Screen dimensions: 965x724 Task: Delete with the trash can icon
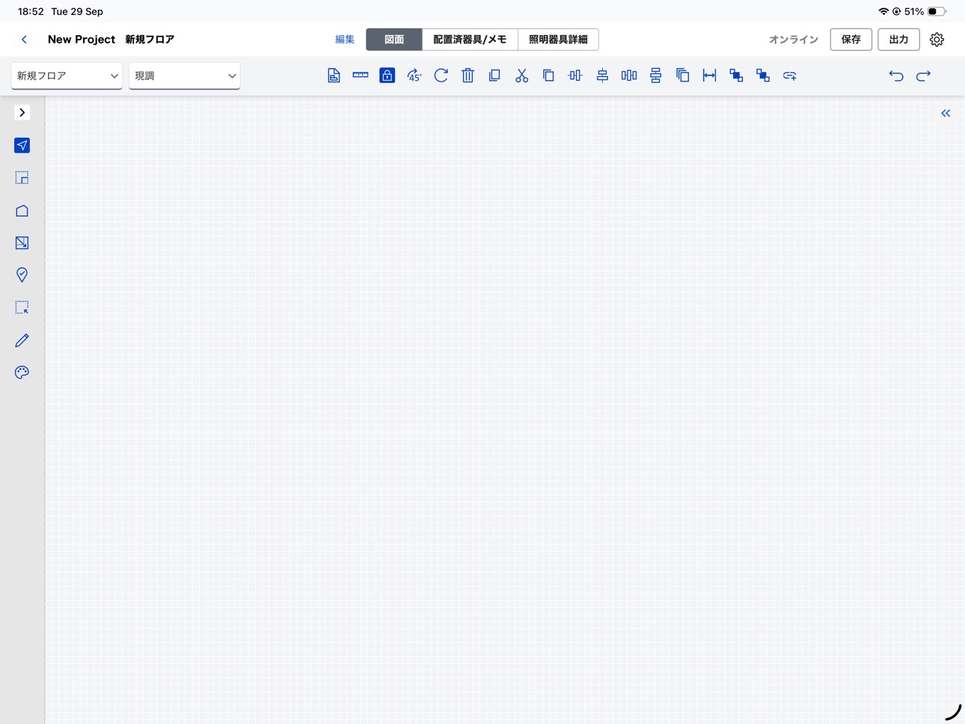[x=468, y=76]
